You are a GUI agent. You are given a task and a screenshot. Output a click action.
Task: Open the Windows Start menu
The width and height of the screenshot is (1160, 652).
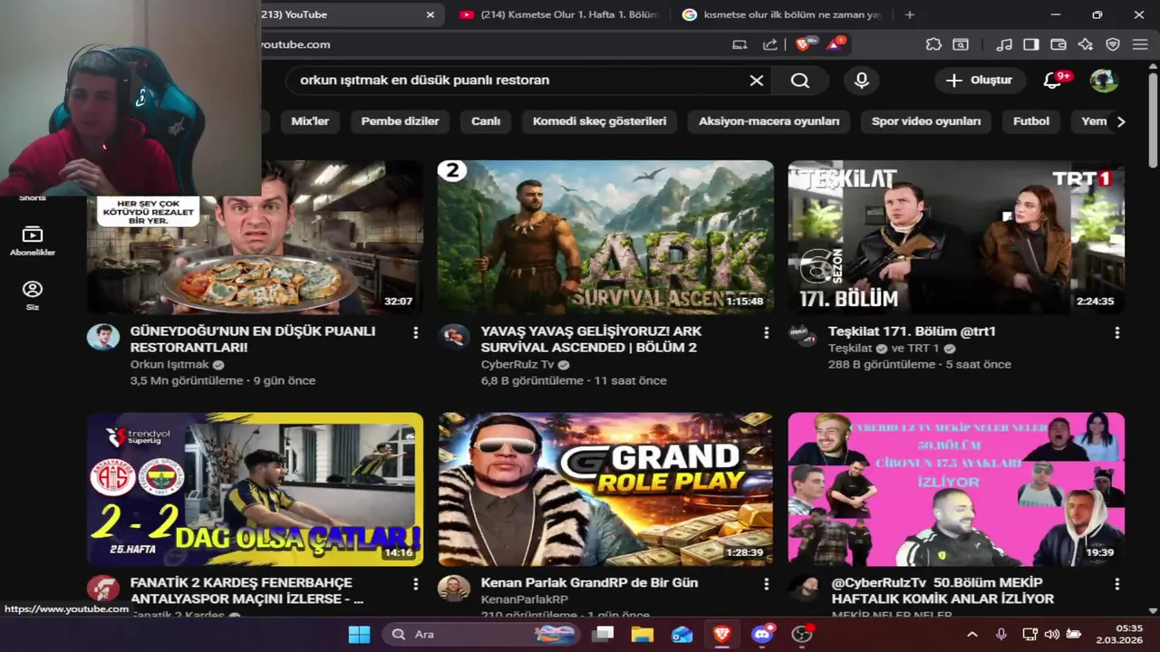(359, 635)
